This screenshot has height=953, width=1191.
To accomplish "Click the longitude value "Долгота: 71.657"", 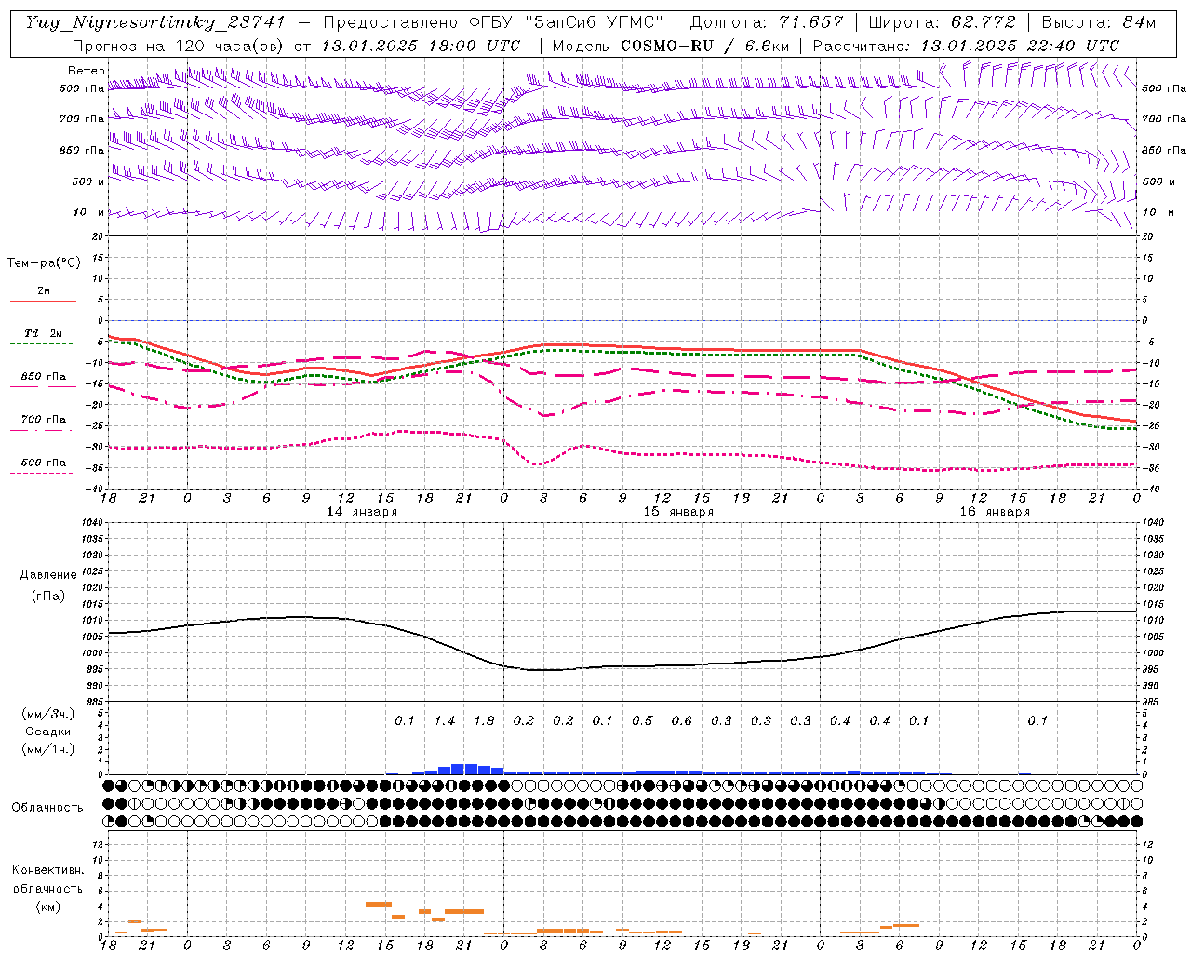I will tap(767, 22).
